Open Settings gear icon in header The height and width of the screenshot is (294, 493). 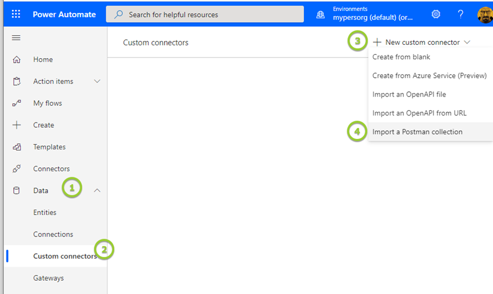(x=436, y=14)
